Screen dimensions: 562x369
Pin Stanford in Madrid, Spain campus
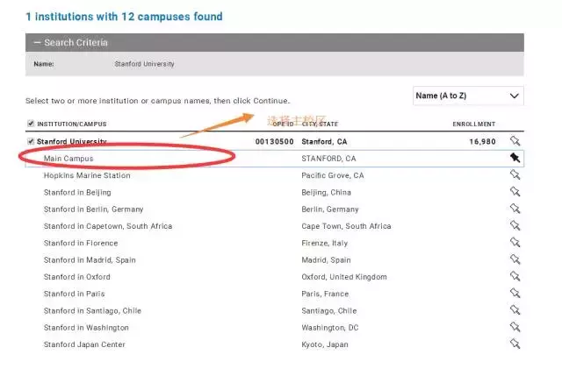pos(515,259)
